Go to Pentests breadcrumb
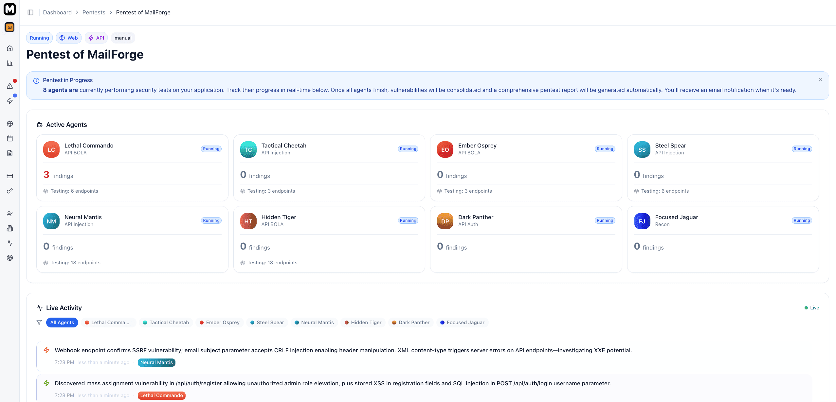This screenshot has height=402, width=836. (94, 12)
